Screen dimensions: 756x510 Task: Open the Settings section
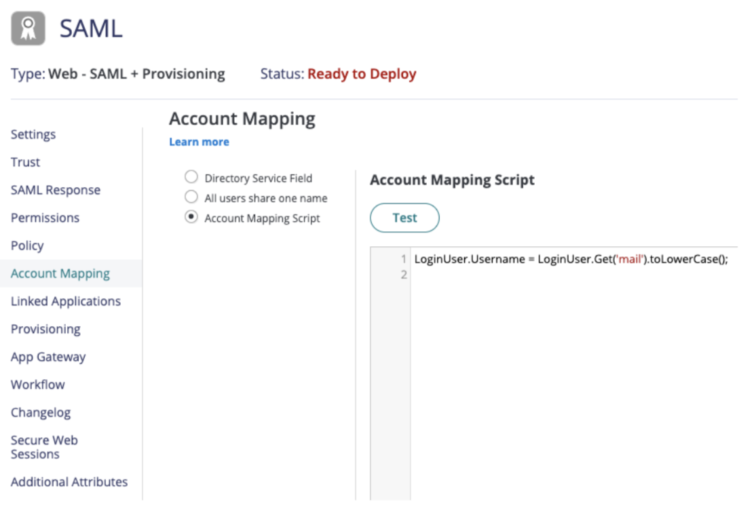point(33,134)
